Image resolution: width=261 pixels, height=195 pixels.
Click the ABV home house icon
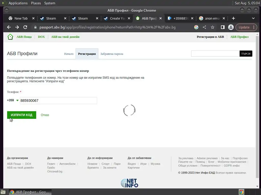[10, 37]
